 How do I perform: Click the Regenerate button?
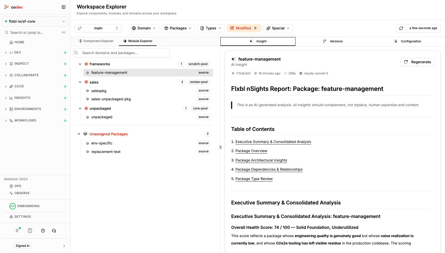pyautogui.click(x=417, y=62)
